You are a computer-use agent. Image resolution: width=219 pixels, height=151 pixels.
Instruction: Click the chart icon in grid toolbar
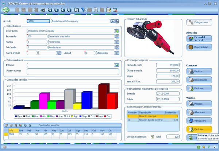pyautogui.click(x=20, y=125)
